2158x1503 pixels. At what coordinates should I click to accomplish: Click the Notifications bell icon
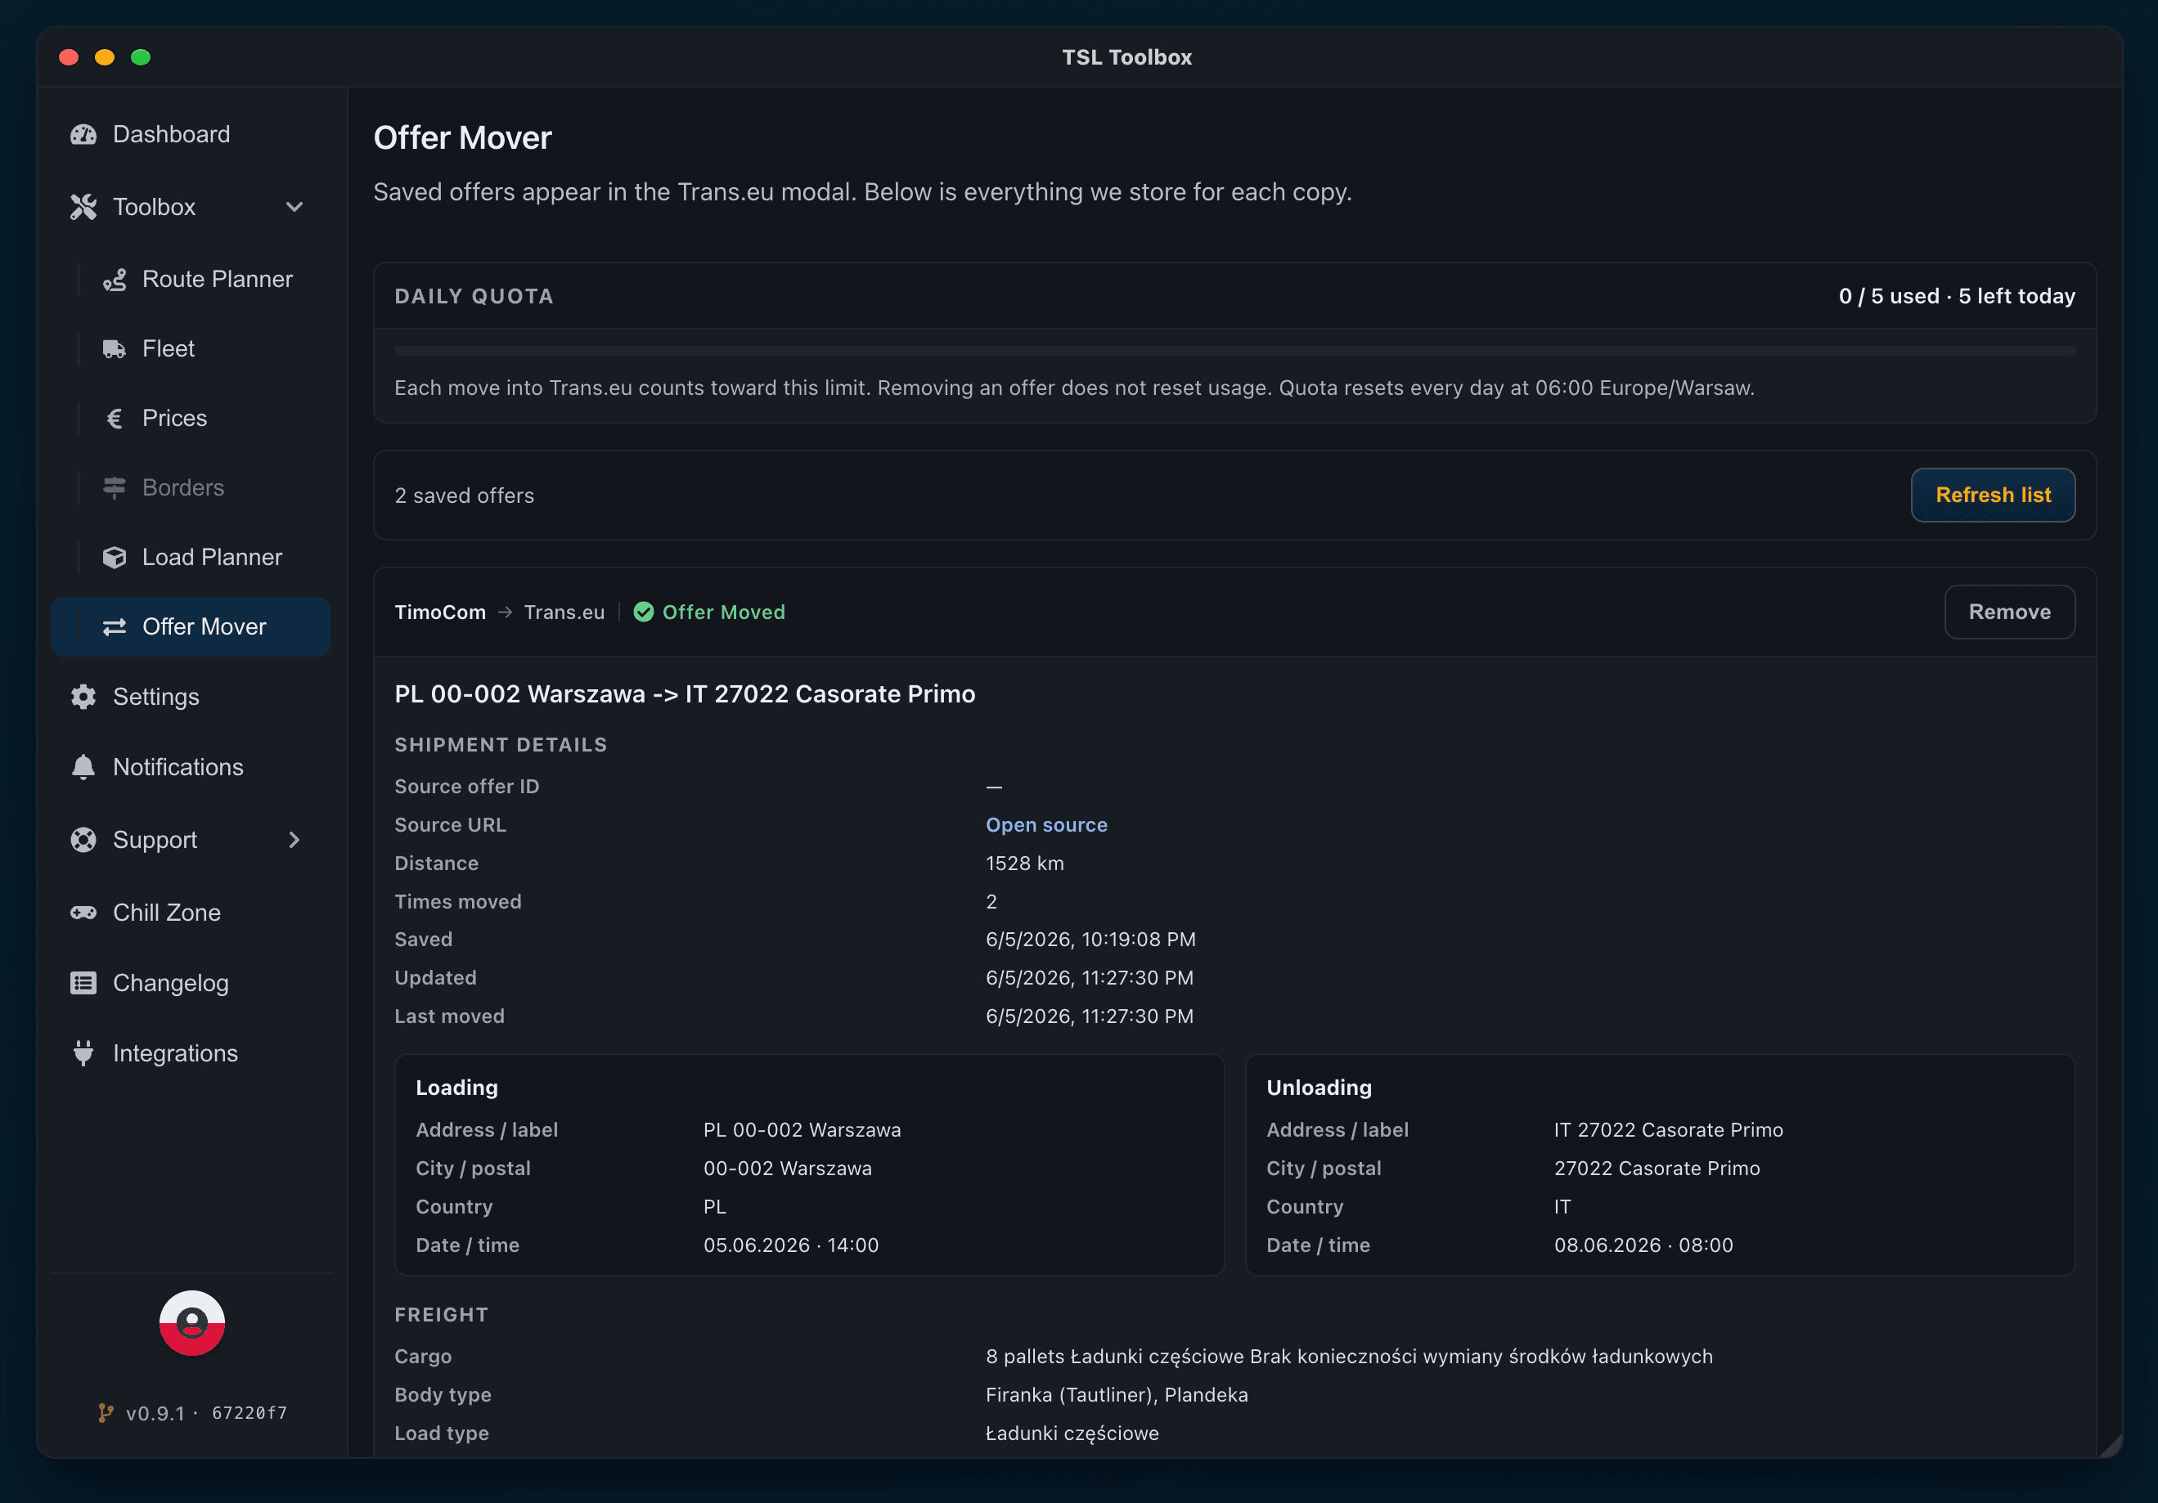click(83, 768)
